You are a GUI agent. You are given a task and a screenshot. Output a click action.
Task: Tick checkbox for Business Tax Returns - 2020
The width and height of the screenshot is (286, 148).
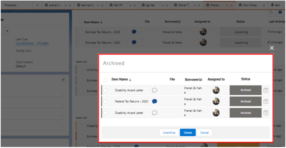point(80,43)
